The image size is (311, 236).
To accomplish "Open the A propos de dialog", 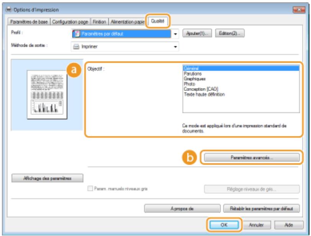I will click(x=182, y=209).
